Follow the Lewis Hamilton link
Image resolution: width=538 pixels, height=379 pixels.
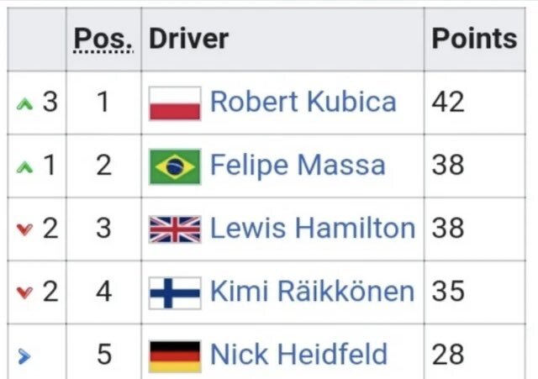(312, 229)
